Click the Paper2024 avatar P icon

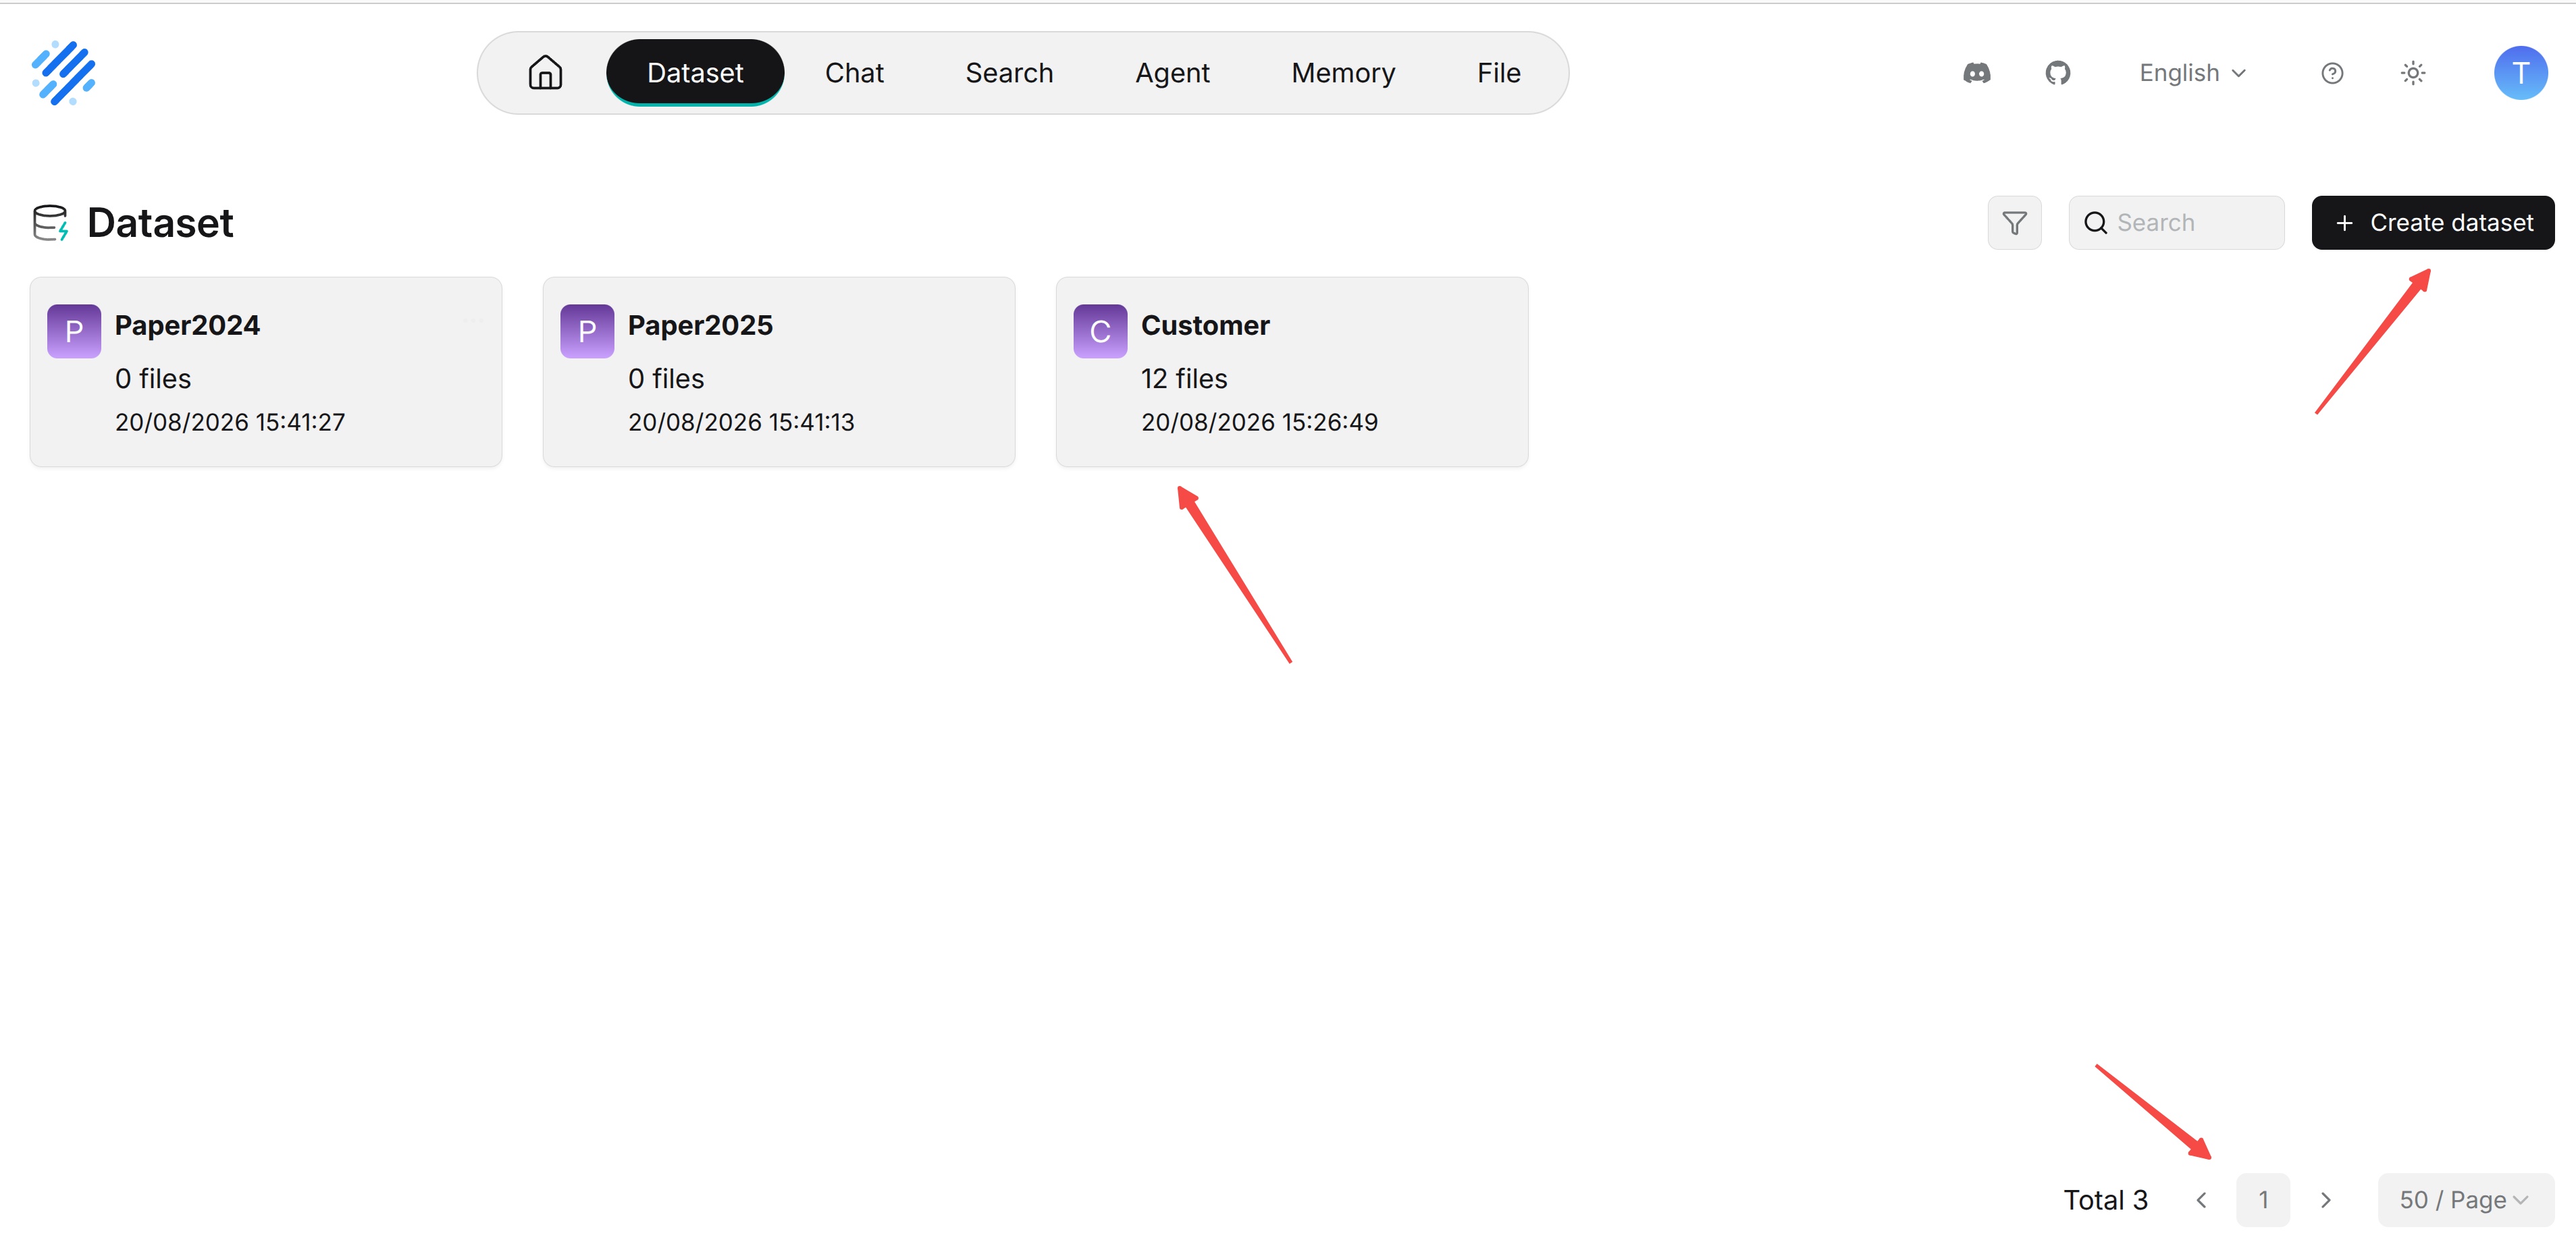point(74,331)
